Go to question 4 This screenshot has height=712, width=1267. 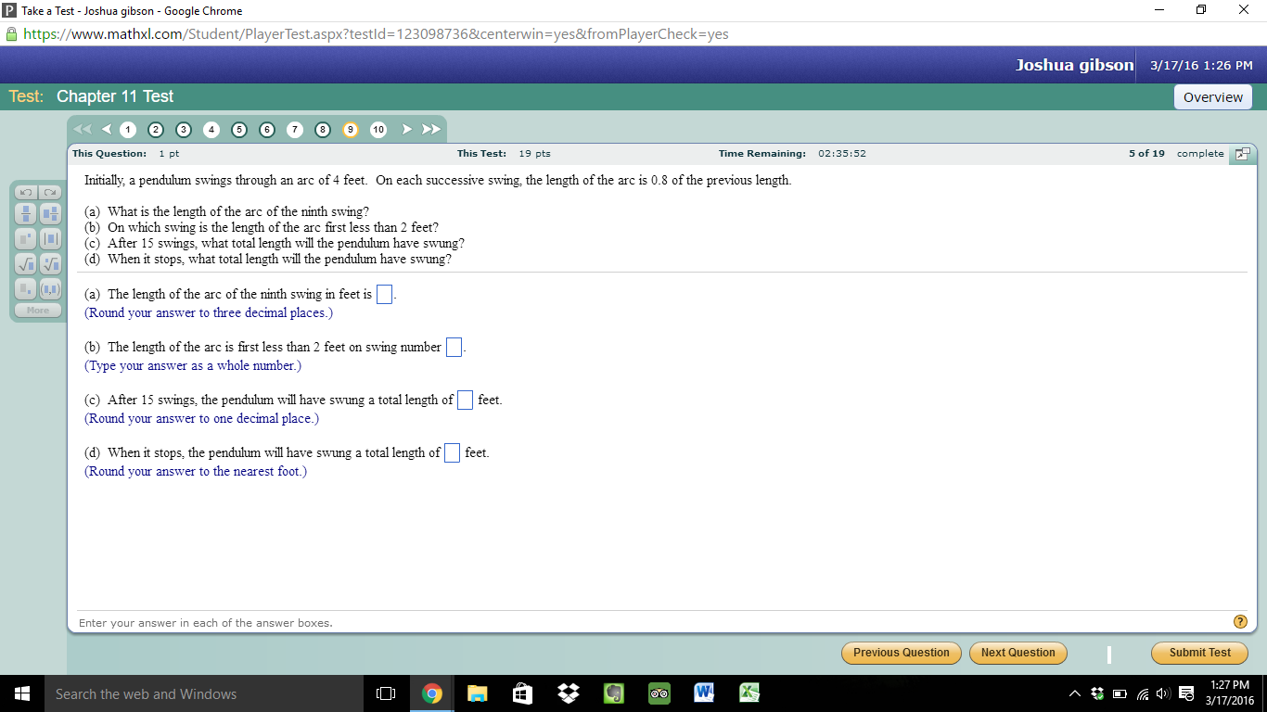tap(211, 130)
